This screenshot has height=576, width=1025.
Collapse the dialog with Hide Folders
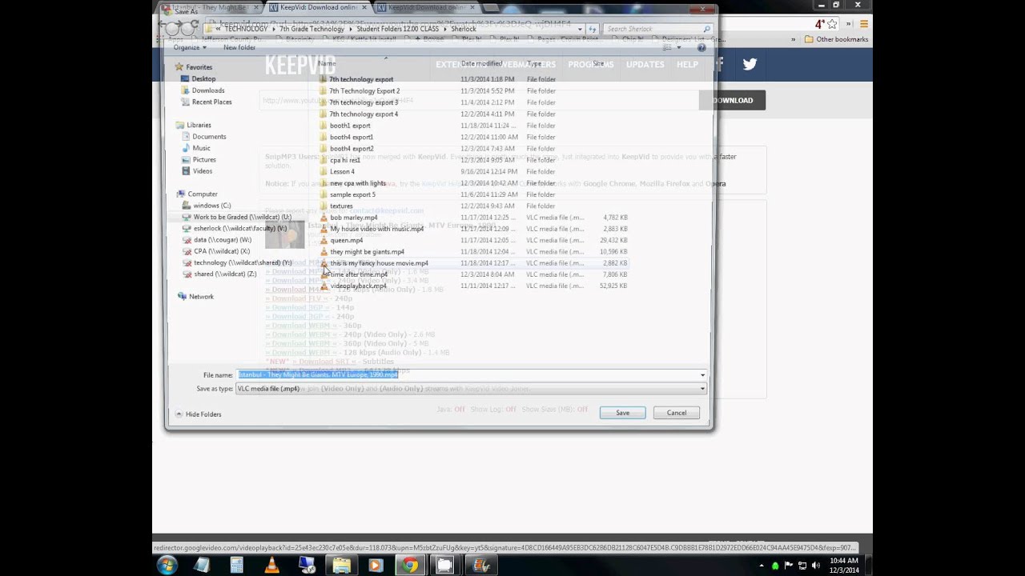tap(198, 414)
